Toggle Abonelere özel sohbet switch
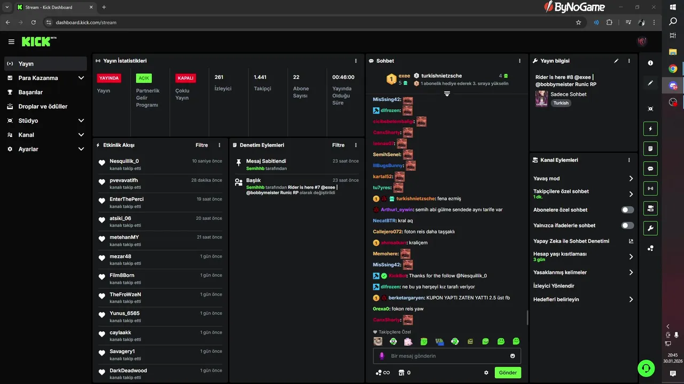Screen dimensions: 684x384 coord(627,210)
